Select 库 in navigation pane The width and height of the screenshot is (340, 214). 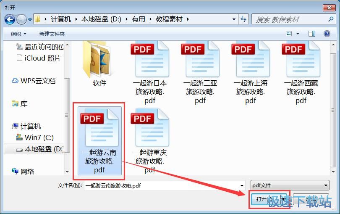19,103
